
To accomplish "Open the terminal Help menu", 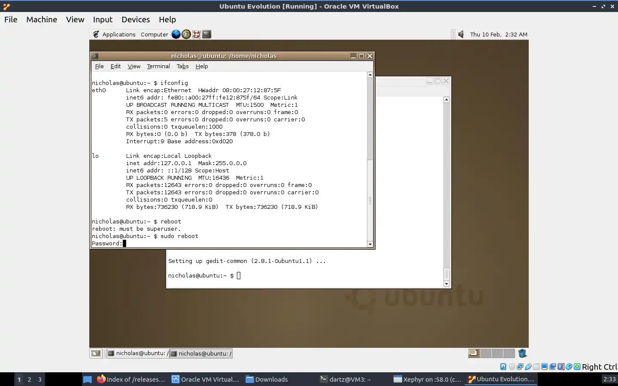I will [x=202, y=66].
